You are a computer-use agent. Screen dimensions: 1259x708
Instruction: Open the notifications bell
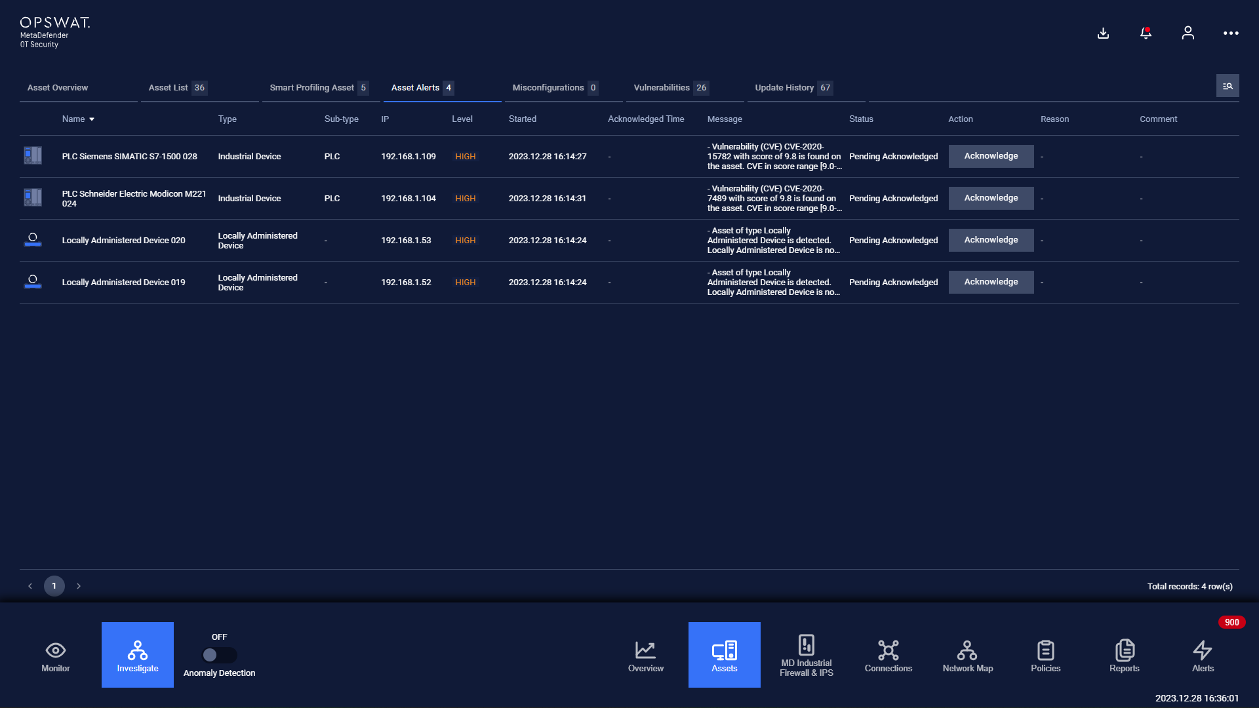[1146, 33]
